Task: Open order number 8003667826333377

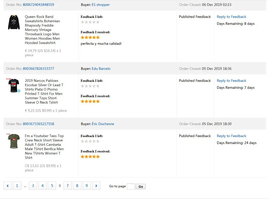Action: click(x=38, y=69)
